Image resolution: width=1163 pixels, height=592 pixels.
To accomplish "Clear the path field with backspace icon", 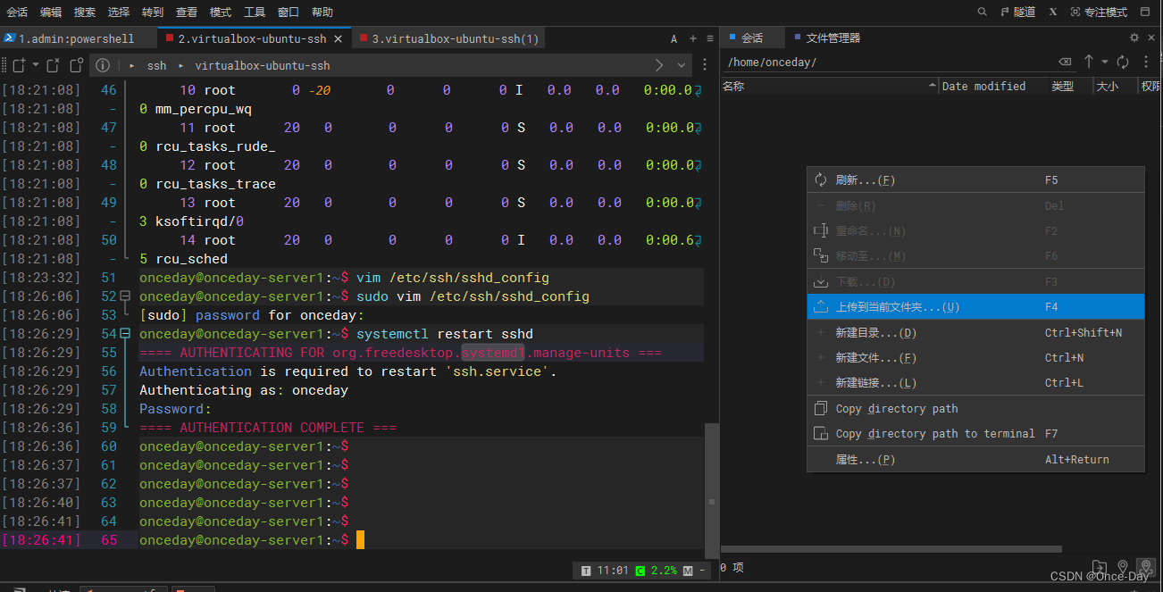I will [x=1065, y=63].
